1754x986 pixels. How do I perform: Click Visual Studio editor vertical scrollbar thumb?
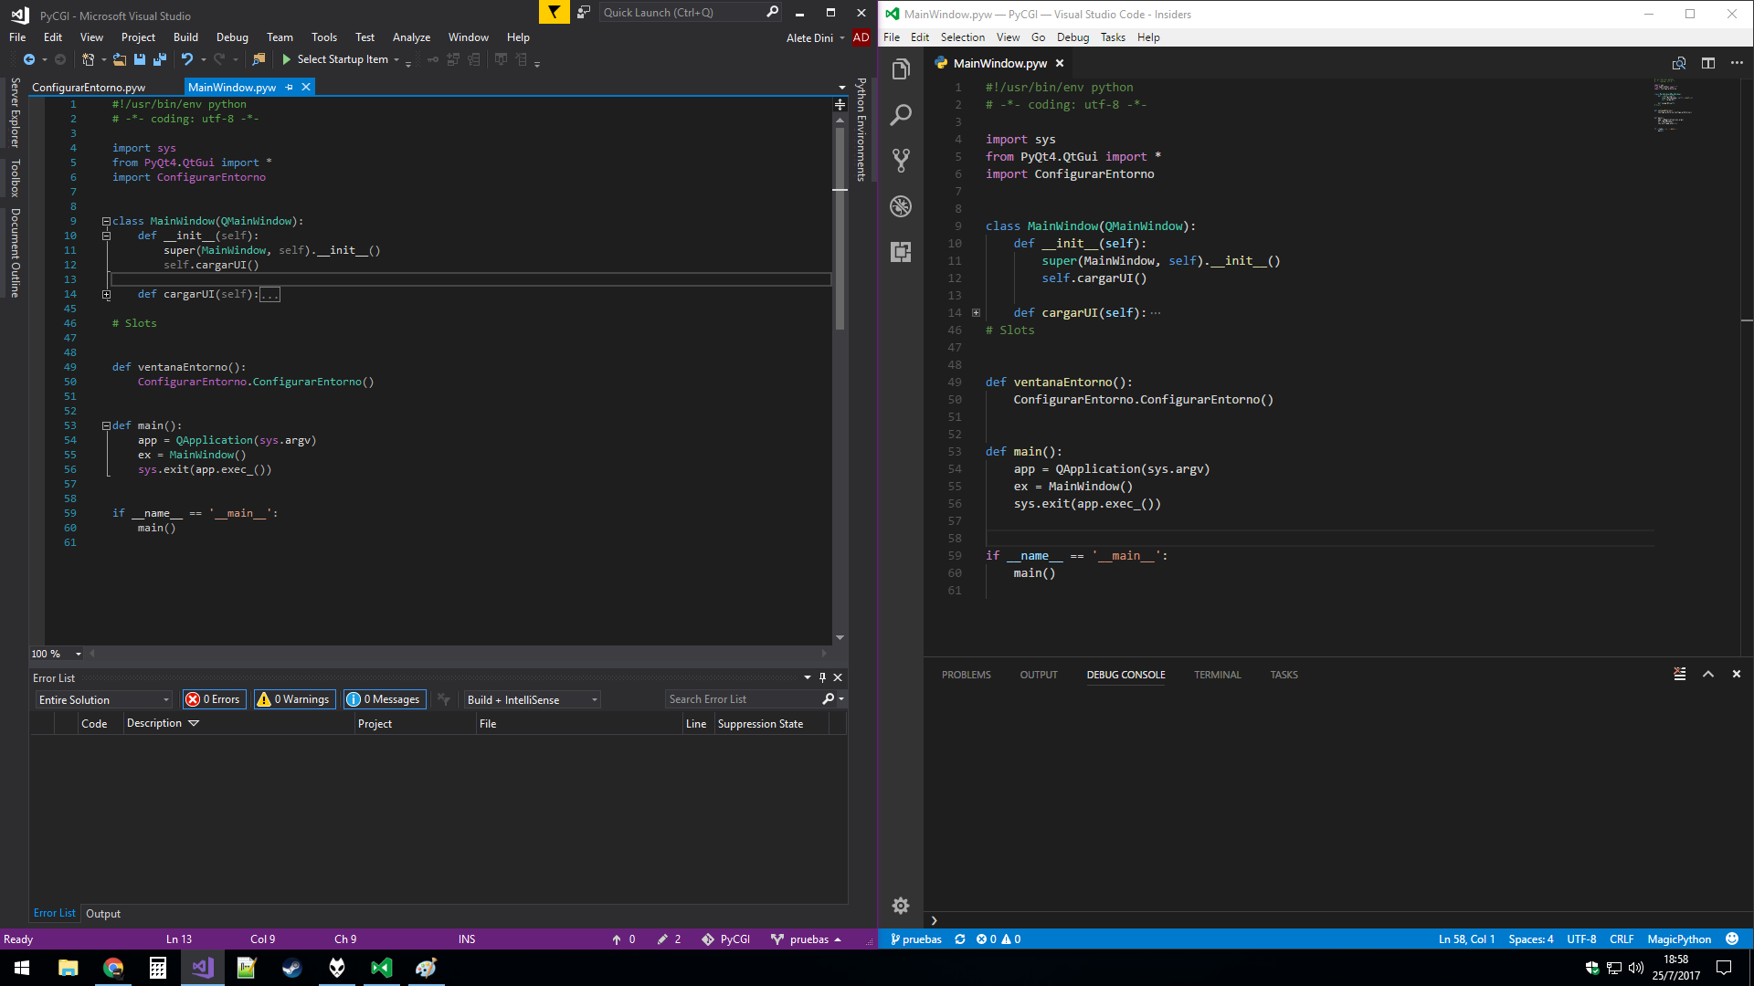(840, 228)
